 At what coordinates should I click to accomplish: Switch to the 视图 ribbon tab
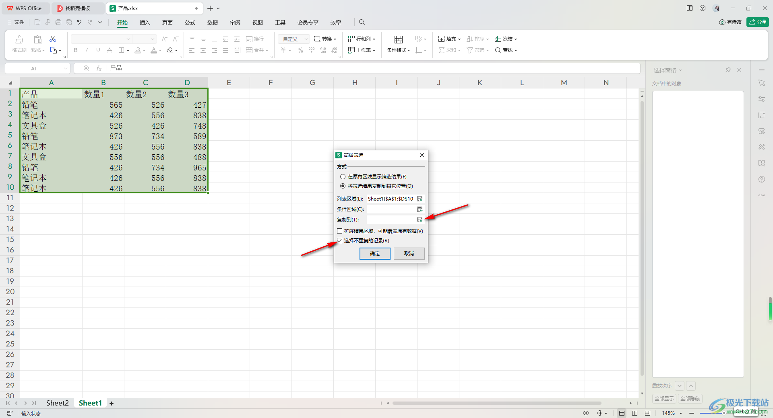coord(257,23)
